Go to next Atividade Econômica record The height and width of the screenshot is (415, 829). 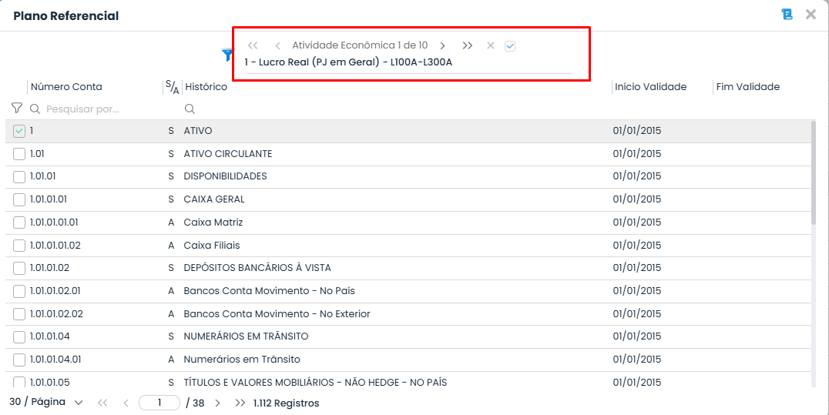[442, 46]
